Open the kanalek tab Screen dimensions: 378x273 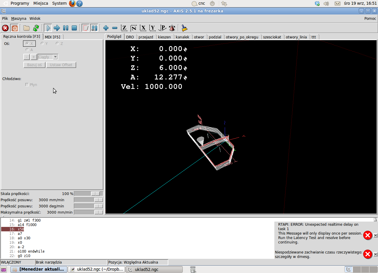pyautogui.click(x=183, y=37)
